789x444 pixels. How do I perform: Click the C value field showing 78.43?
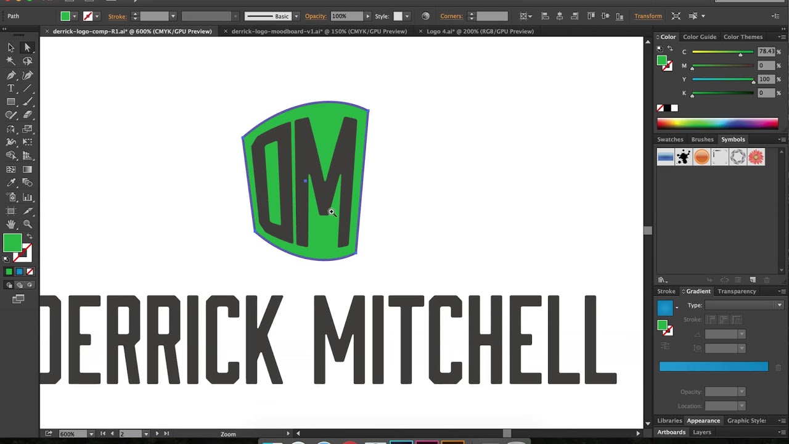tap(766, 52)
